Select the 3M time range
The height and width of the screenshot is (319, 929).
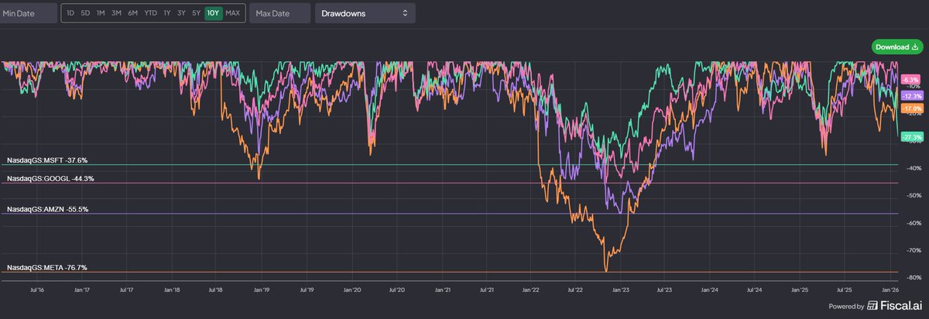116,13
